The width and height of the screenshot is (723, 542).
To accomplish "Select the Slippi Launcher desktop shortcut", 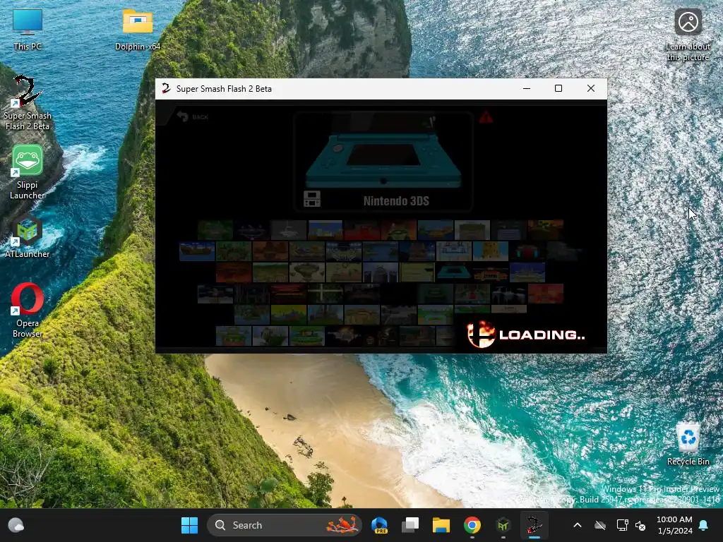I will 28,172.
